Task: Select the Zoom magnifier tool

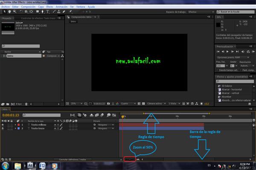Action: [x=15, y=11]
